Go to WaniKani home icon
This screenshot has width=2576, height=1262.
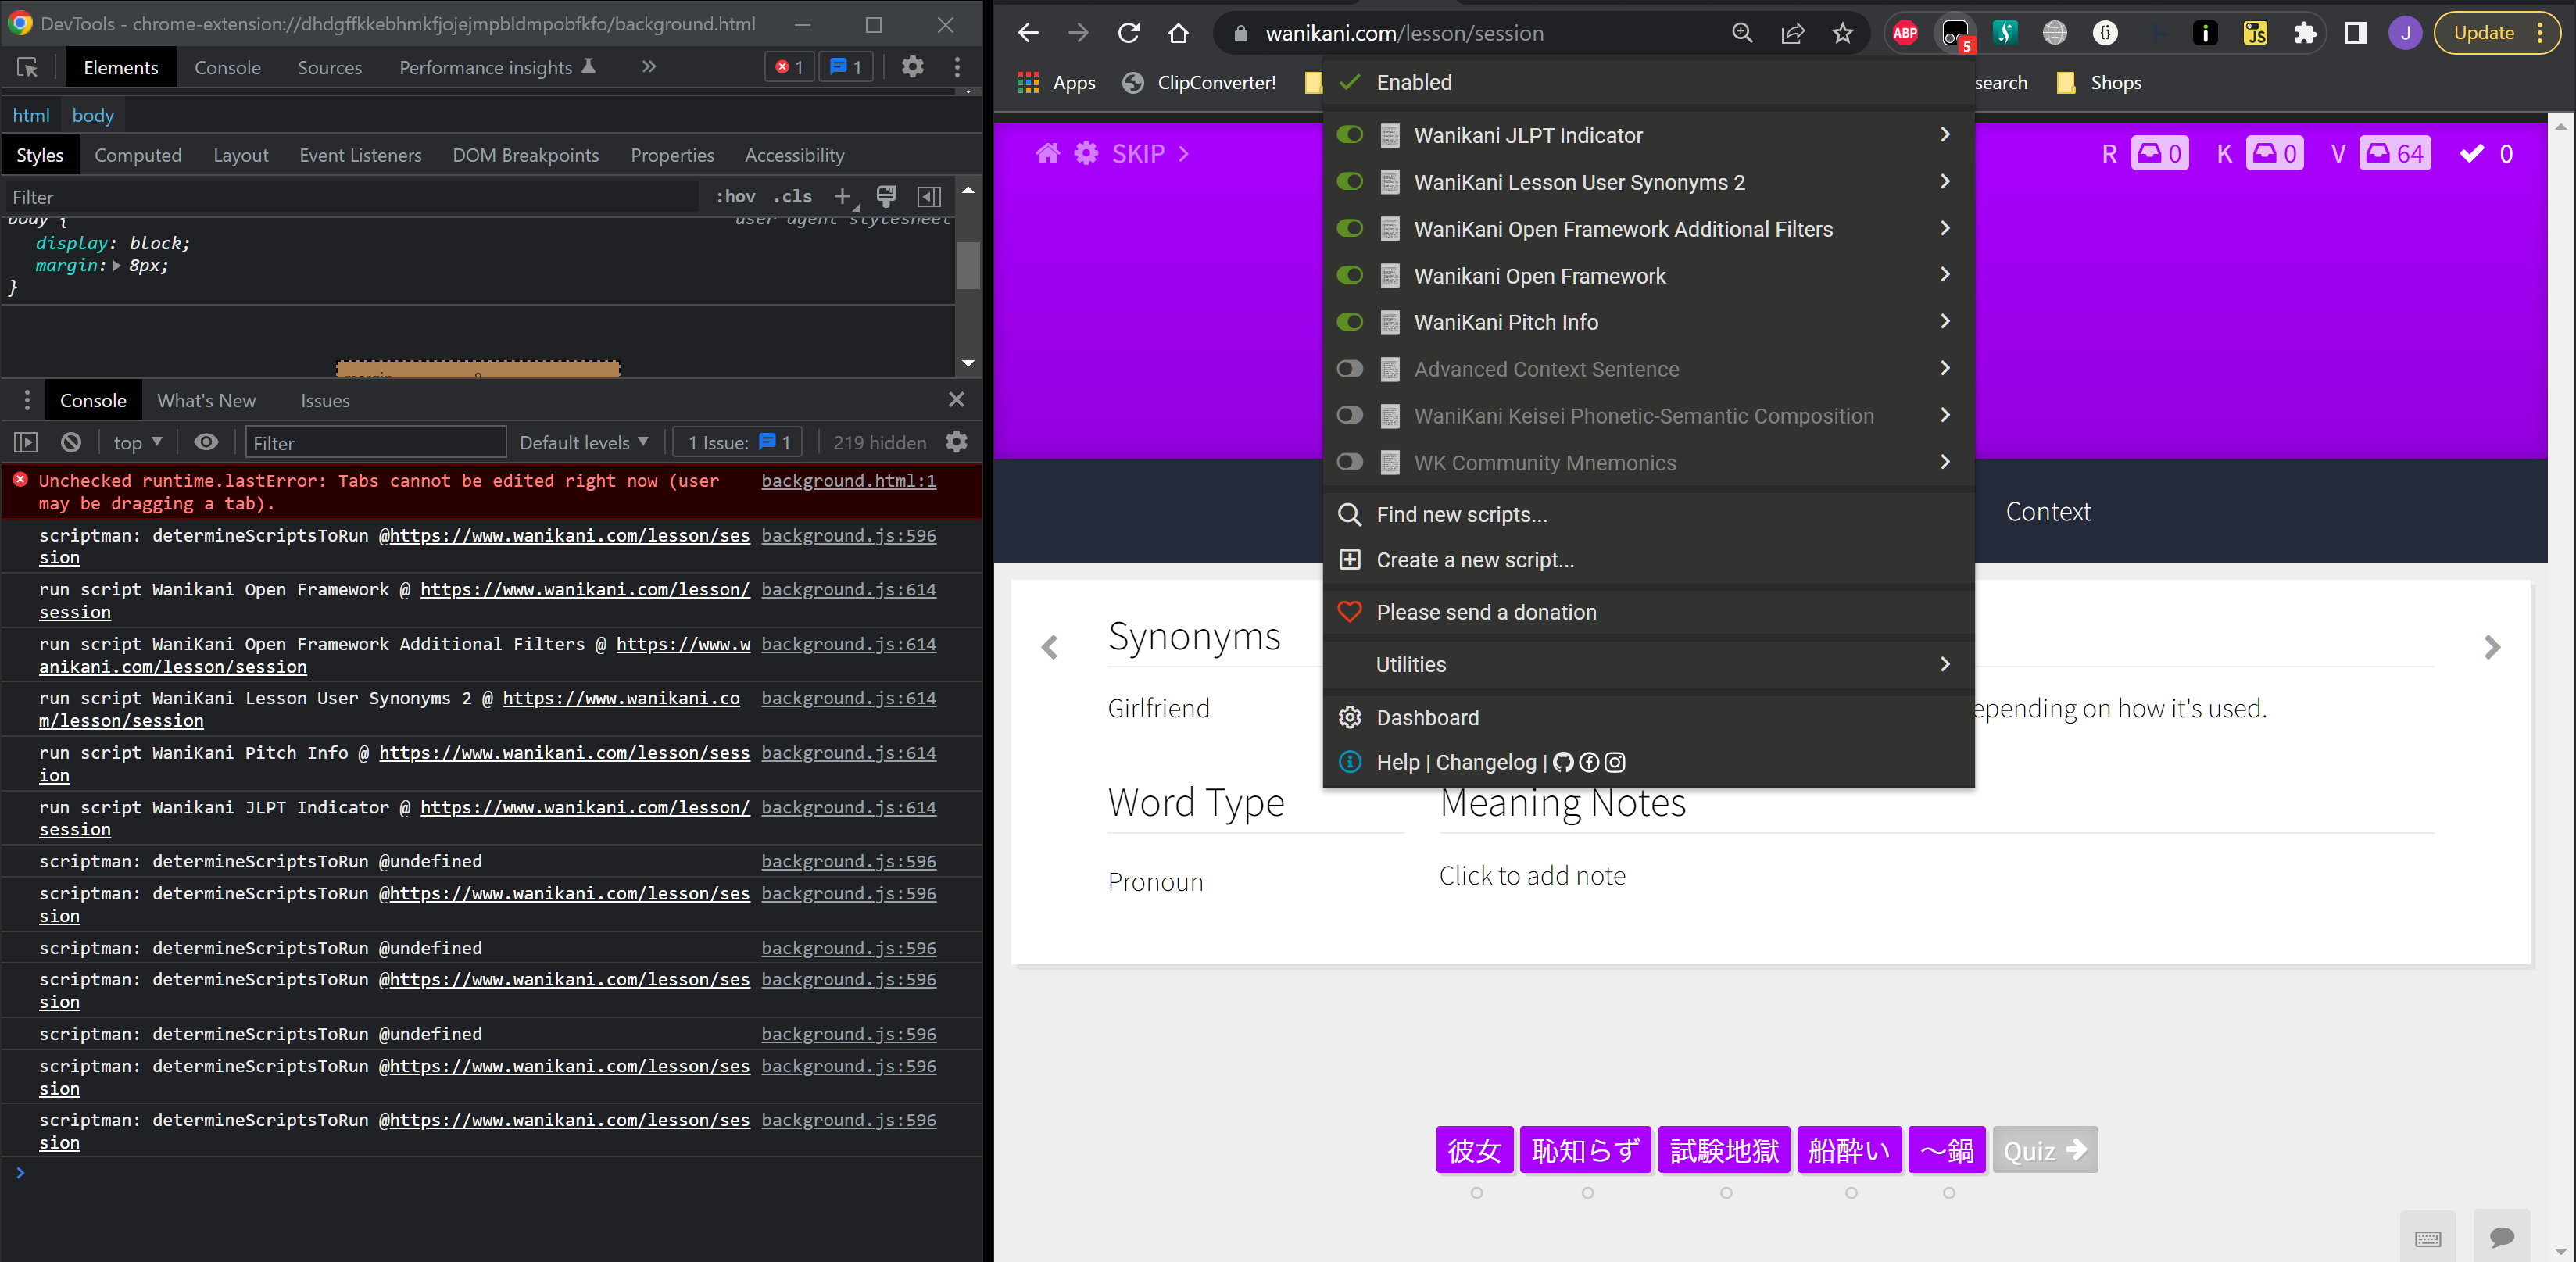pyautogui.click(x=1048, y=153)
